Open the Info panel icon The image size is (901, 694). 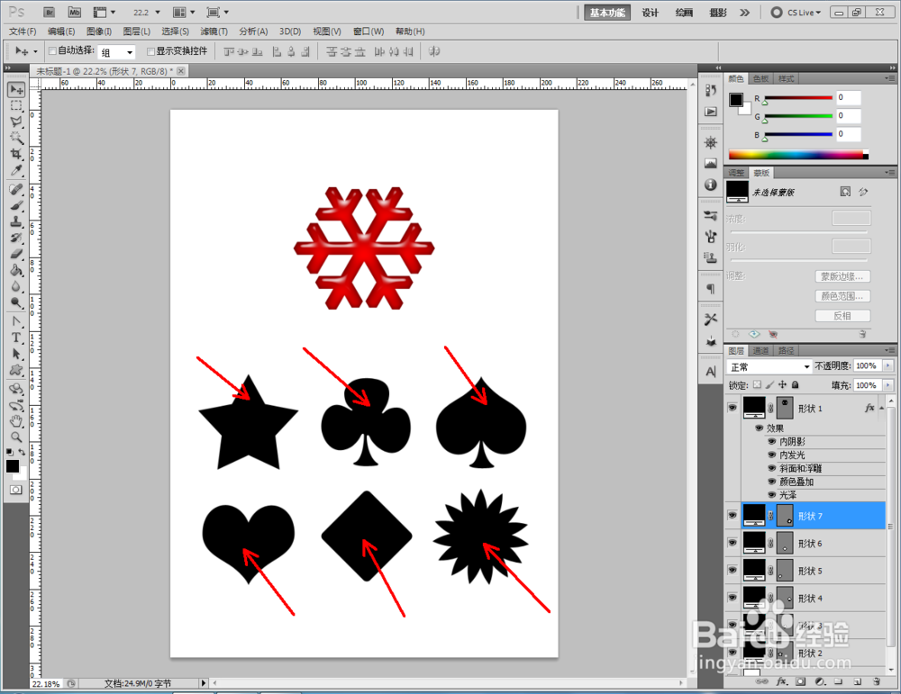[711, 185]
